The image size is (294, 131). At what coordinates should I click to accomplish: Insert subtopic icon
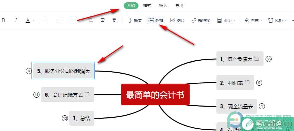coord(115,20)
